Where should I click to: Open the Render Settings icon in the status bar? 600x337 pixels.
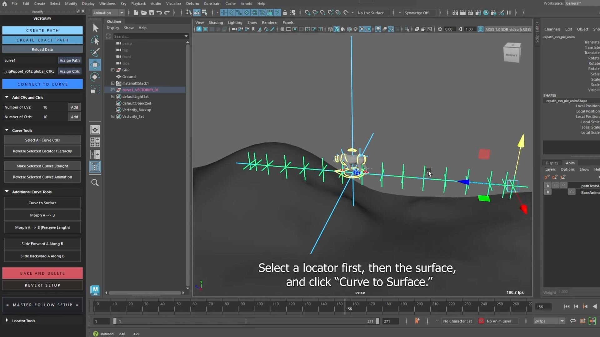click(478, 13)
